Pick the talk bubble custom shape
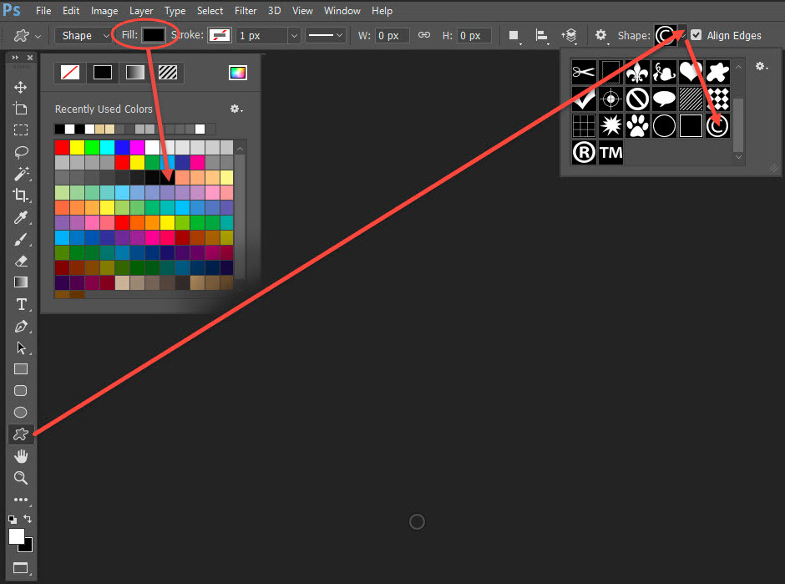Viewport: 785px width, 584px height. pyautogui.click(x=665, y=99)
